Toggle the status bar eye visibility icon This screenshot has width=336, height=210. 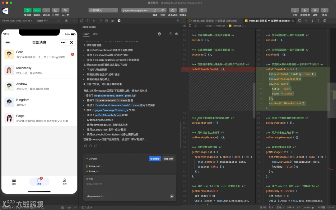(x=69, y=208)
